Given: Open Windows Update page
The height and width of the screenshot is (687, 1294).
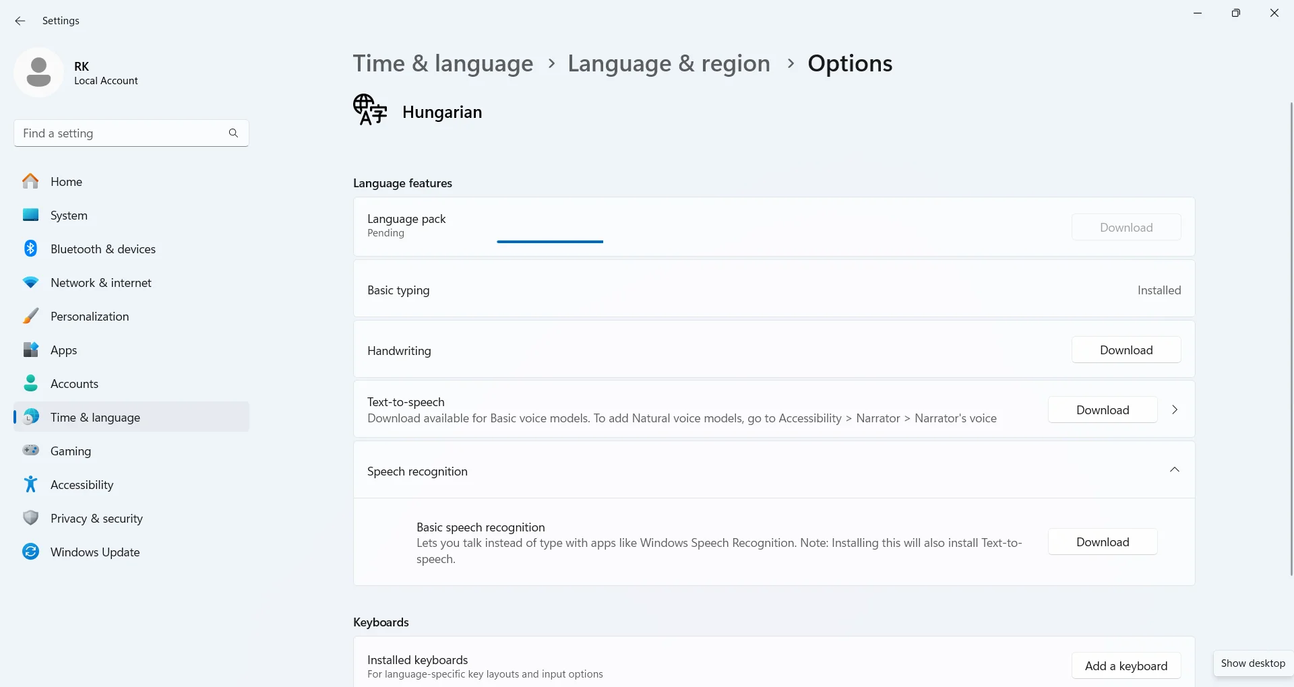Looking at the screenshot, I should tap(131, 552).
